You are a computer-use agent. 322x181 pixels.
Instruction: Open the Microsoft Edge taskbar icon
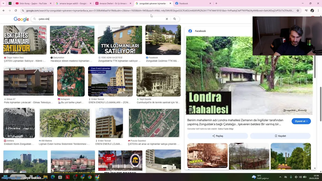53,177
